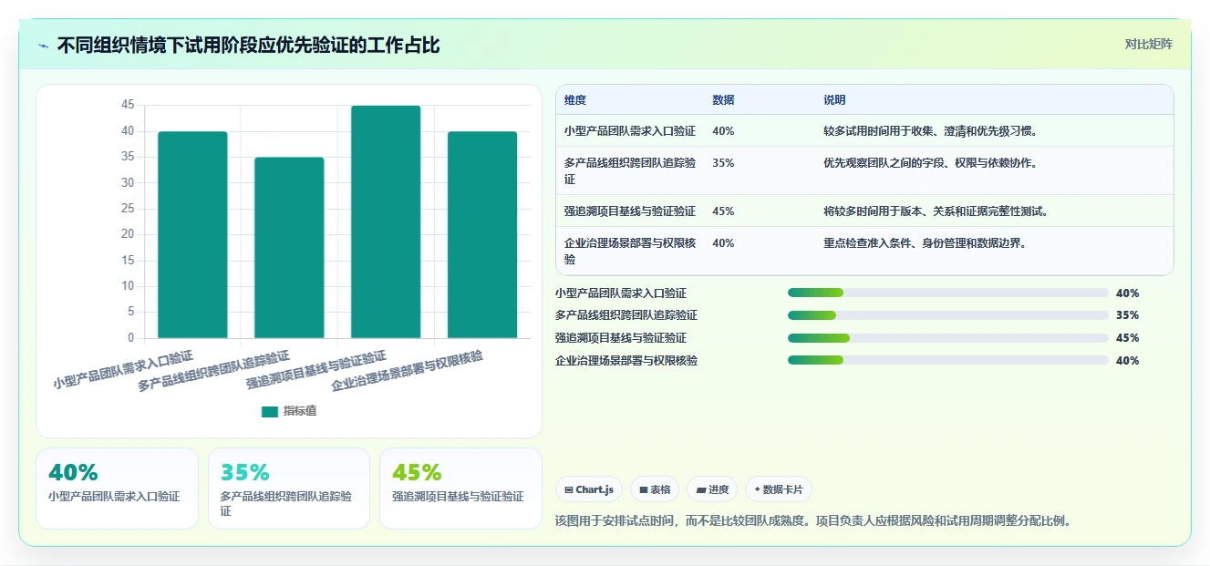Click x-axis label 强追溯项目基线与验证验证

[x=316, y=369]
